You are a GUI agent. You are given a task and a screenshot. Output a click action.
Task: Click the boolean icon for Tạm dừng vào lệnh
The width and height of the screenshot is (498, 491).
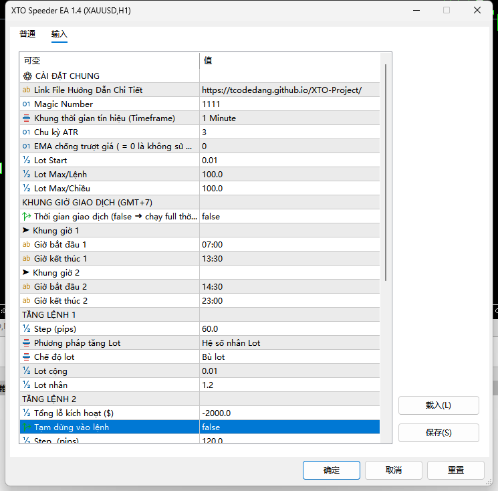tap(26, 427)
